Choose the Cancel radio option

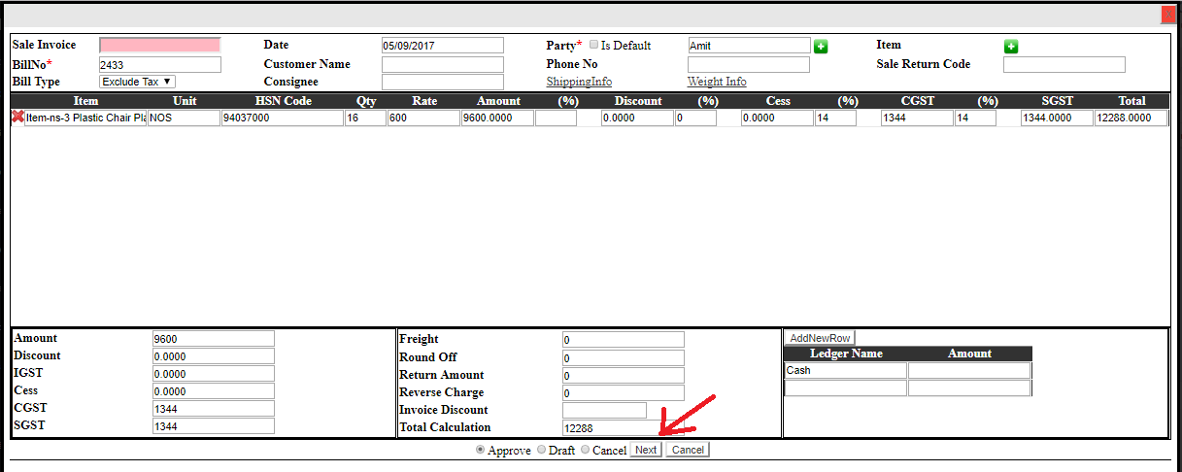(585, 450)
